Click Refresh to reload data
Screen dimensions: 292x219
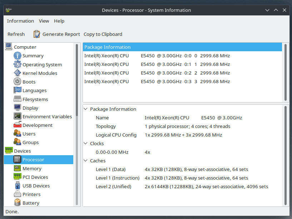(16, 34)
